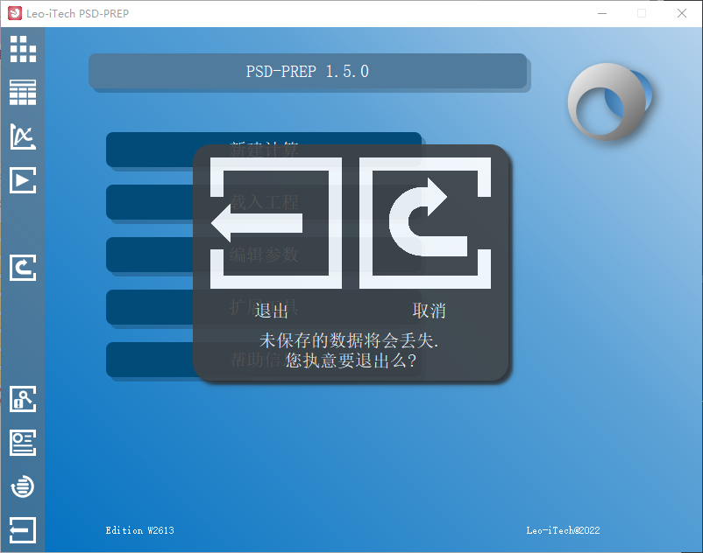Click the PSD-PREP 1.5.0 title banner
The height and width of the screenshot is (553, 703).
pyautogui.click(x=308, y=72)
